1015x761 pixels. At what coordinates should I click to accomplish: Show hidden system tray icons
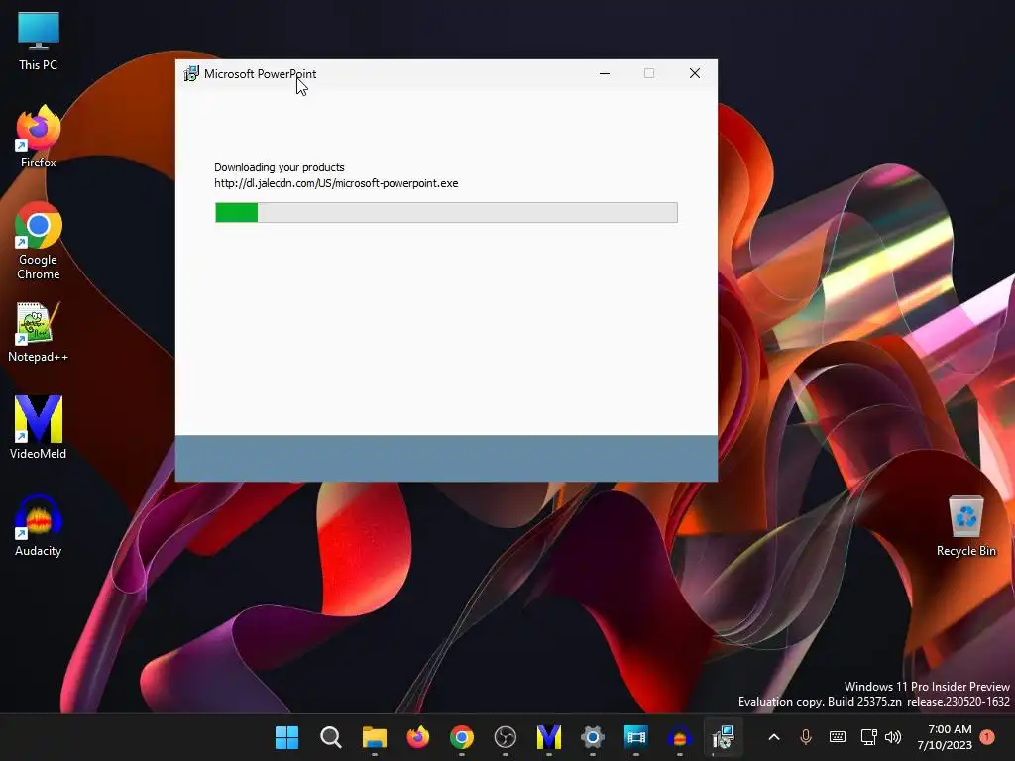(x=773, y=737)
